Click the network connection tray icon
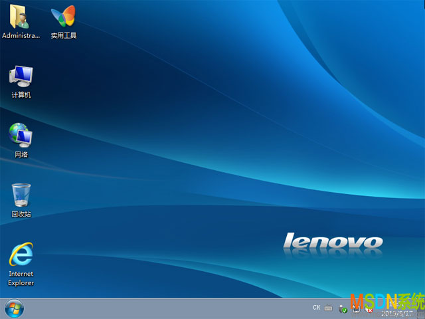425x319 pixels. pos(356,308)
